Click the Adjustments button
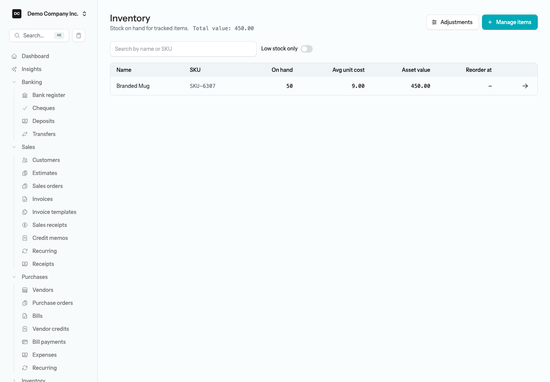 pos(452,22)
